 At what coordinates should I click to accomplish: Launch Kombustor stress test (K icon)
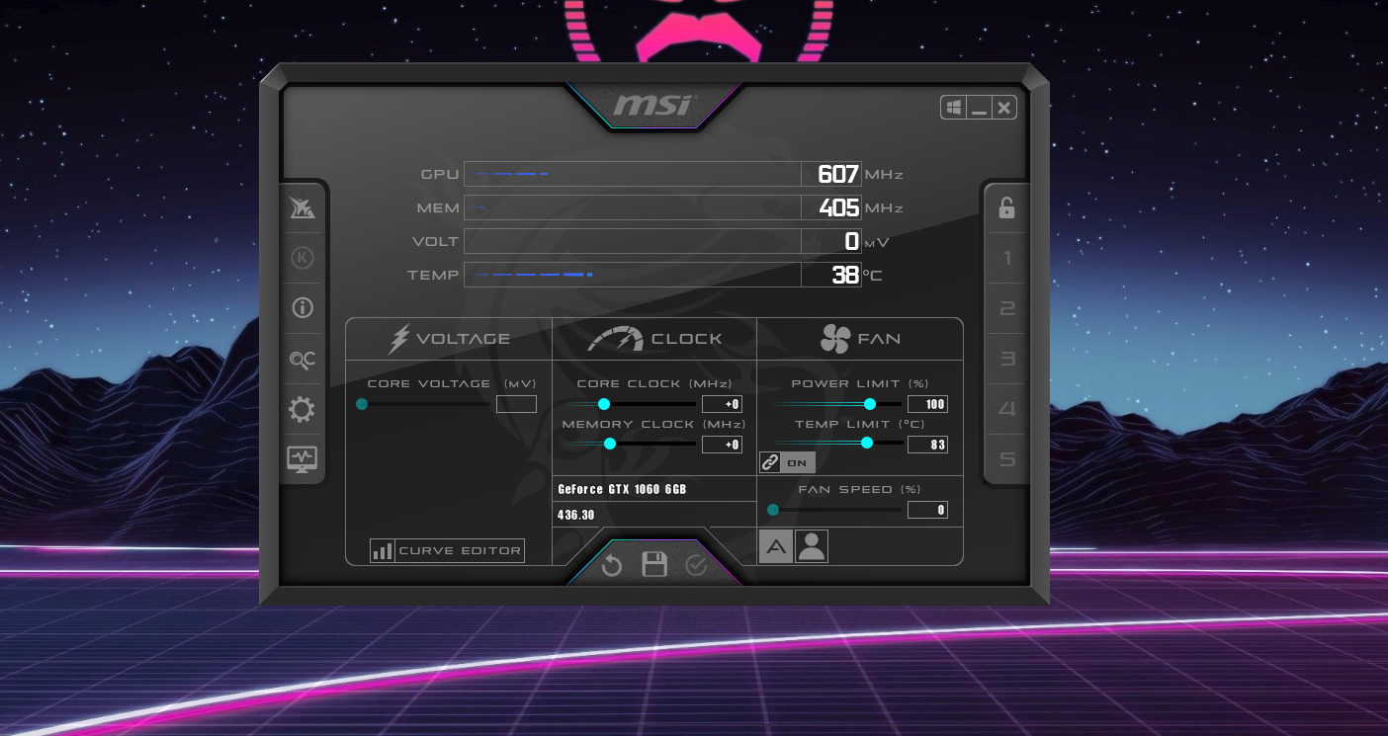303,258
